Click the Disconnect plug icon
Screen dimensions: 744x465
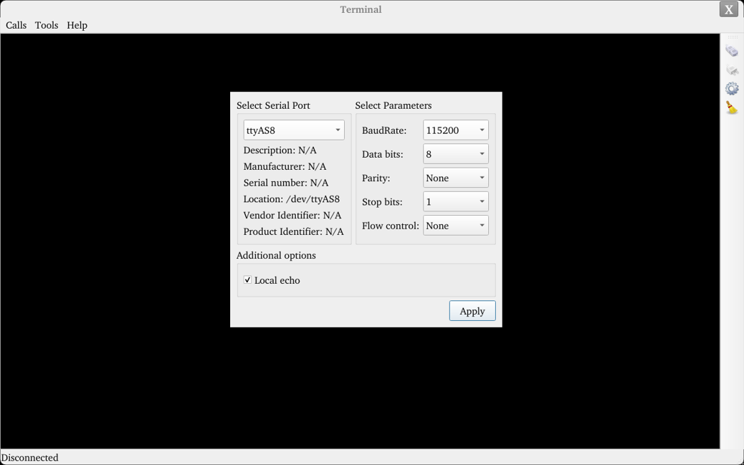[731, 69]
